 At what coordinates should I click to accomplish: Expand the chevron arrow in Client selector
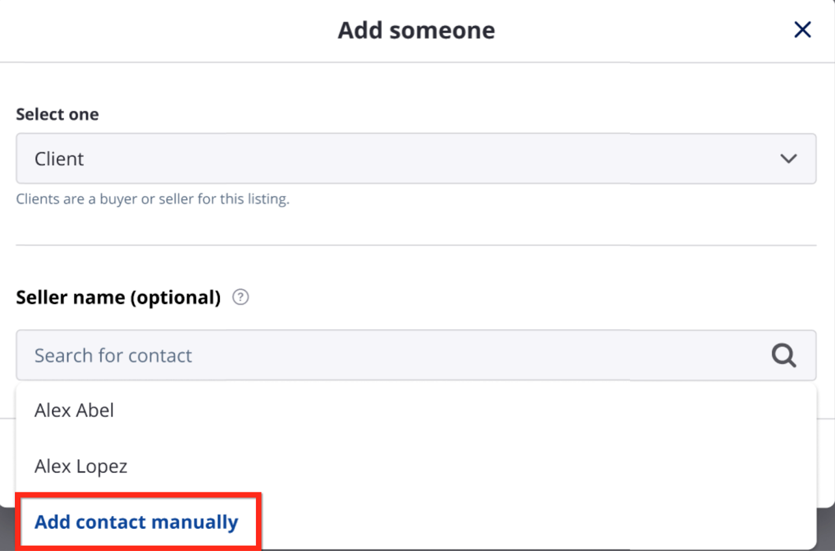tap(788, 159)
